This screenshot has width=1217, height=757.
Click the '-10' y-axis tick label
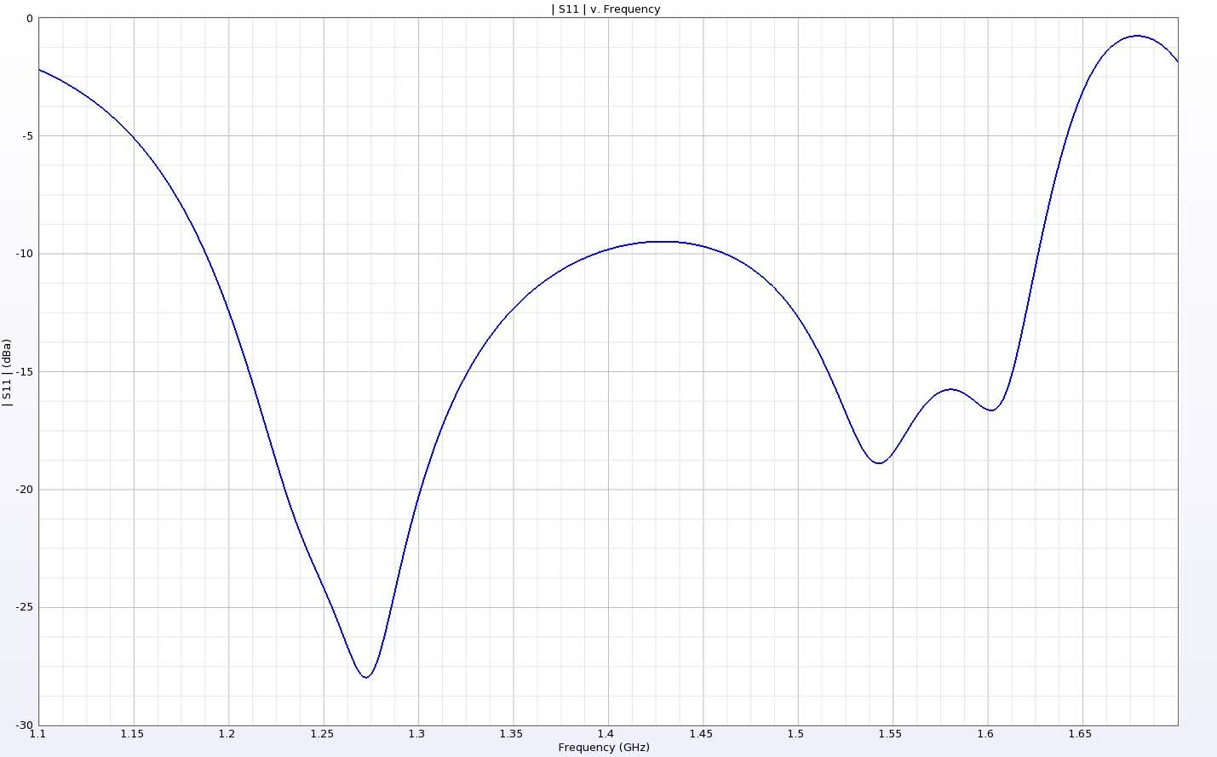[x=25, y=254]
